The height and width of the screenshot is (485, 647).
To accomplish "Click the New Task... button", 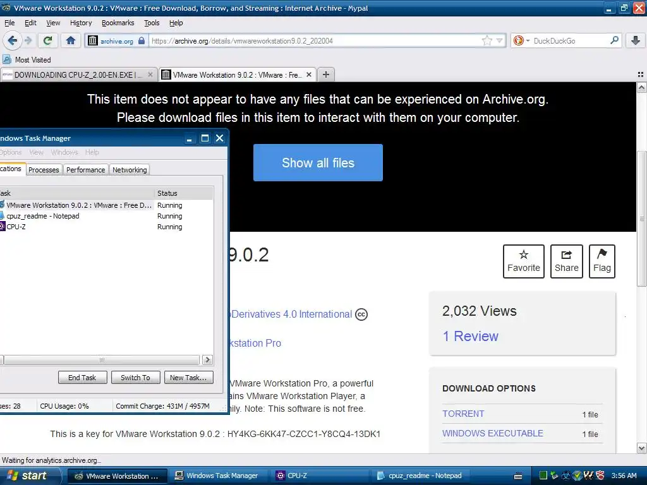I will [x=188, y=378].
